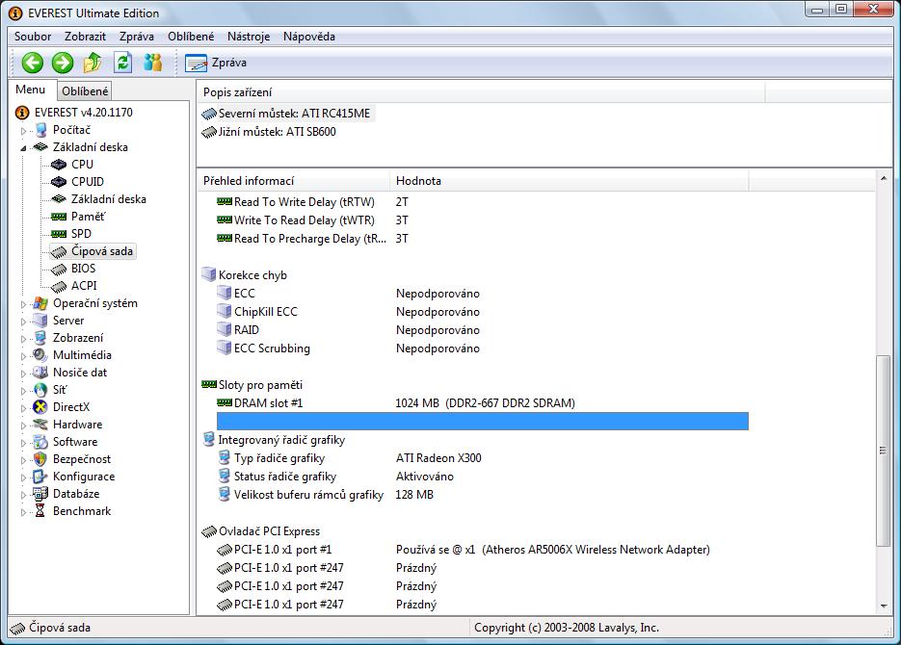This screenshot has width=901, height=645.
Task: Expand the Nosiče dat node arrow
Action: (23, 373)
